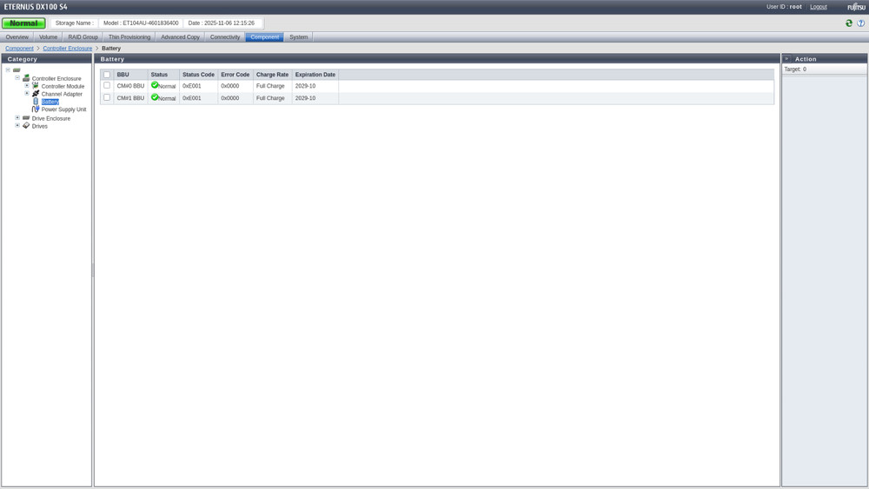The width and height of the screenshot is (869, 489).
Task: Click the Drive Enclosure tree icon
Action: [26, 118]
